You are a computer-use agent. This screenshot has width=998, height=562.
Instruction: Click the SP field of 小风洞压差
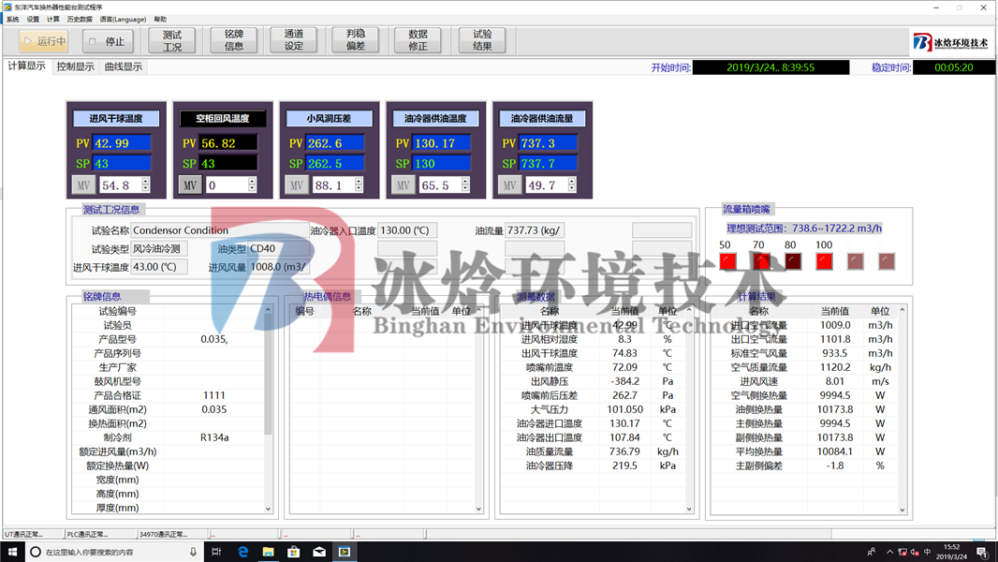pyautogui.click(x=337, y=164)
